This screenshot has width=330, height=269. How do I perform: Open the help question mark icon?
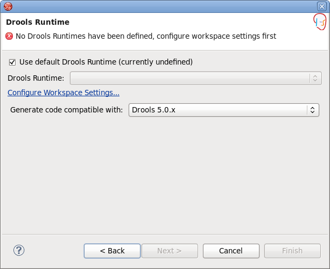19,250
